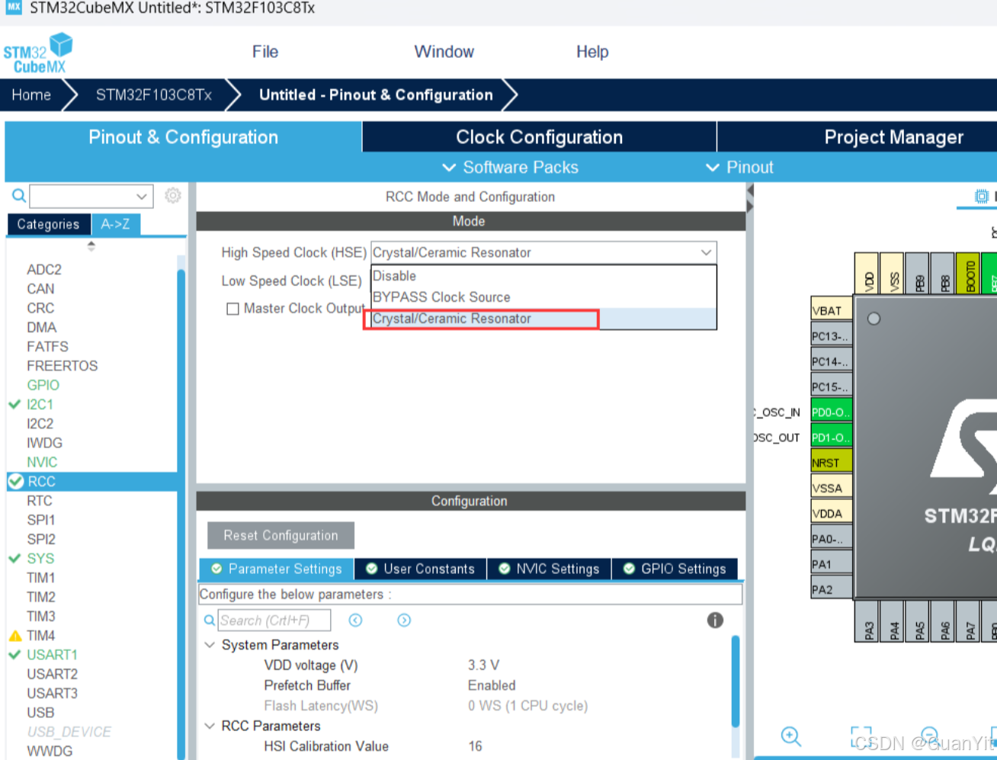The width and height of the screenshot is (997, 760).
Task: Click the PA0 pin on chip
Action: point(831,539)
